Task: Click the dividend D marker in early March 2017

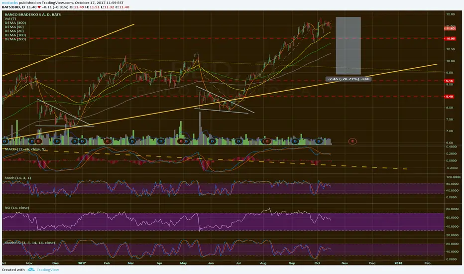Action: coord(132,141)
